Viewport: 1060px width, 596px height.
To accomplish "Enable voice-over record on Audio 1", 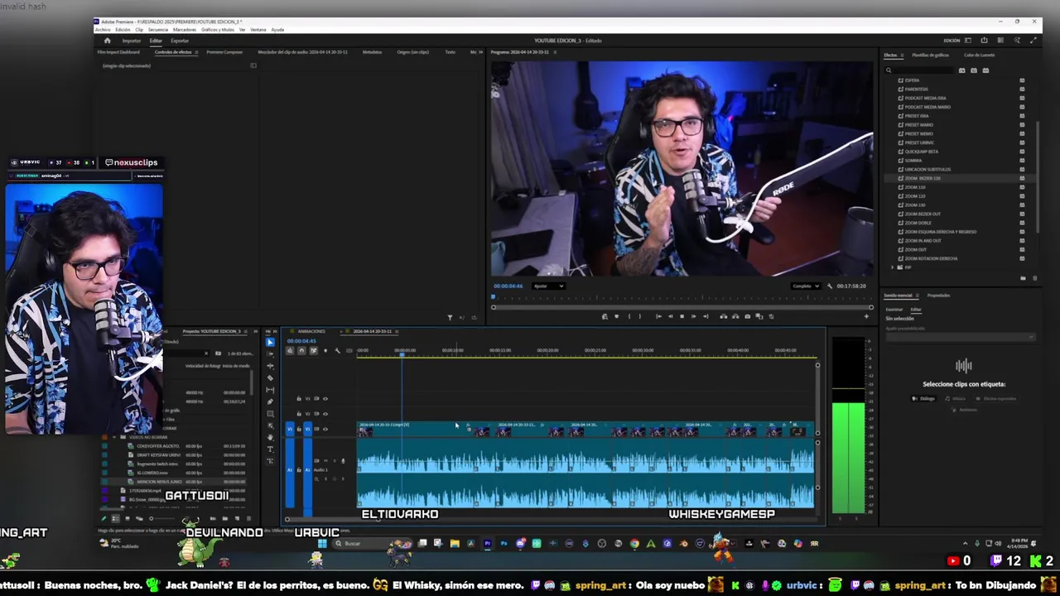I will 343,461.
